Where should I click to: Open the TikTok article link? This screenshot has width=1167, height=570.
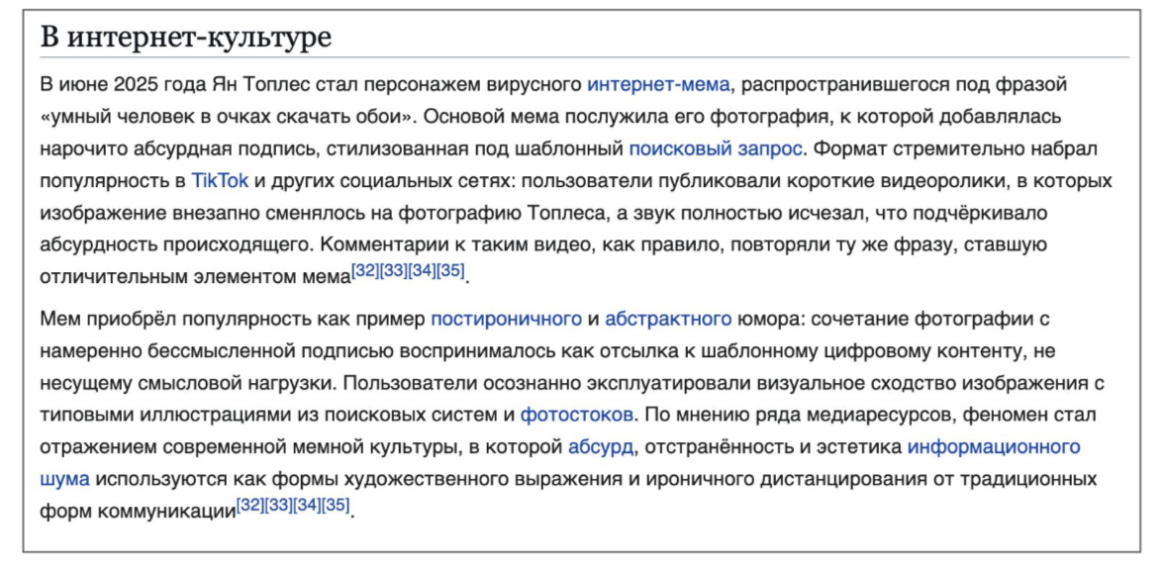(221, 181)
